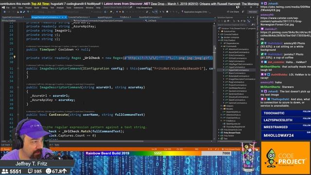Image resolution: width=311 pixels, height=175 pixels.
Task: Collapse the Fritz.Chatbot project node
Action: (219, 40)
